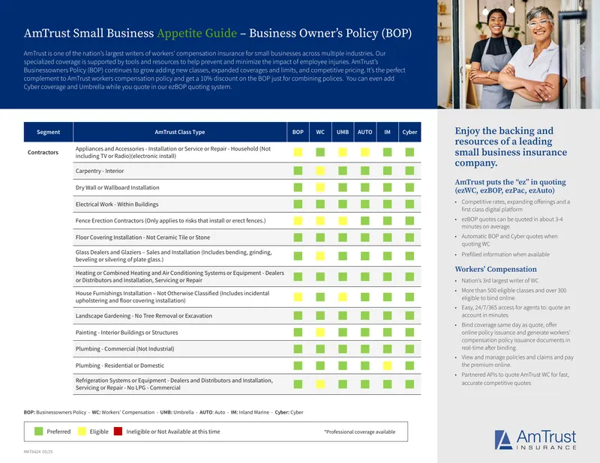This screenshot has width=600, height=463.
Task: Click Electrical Work - Within Buildings text
Action: pos(117,205)
